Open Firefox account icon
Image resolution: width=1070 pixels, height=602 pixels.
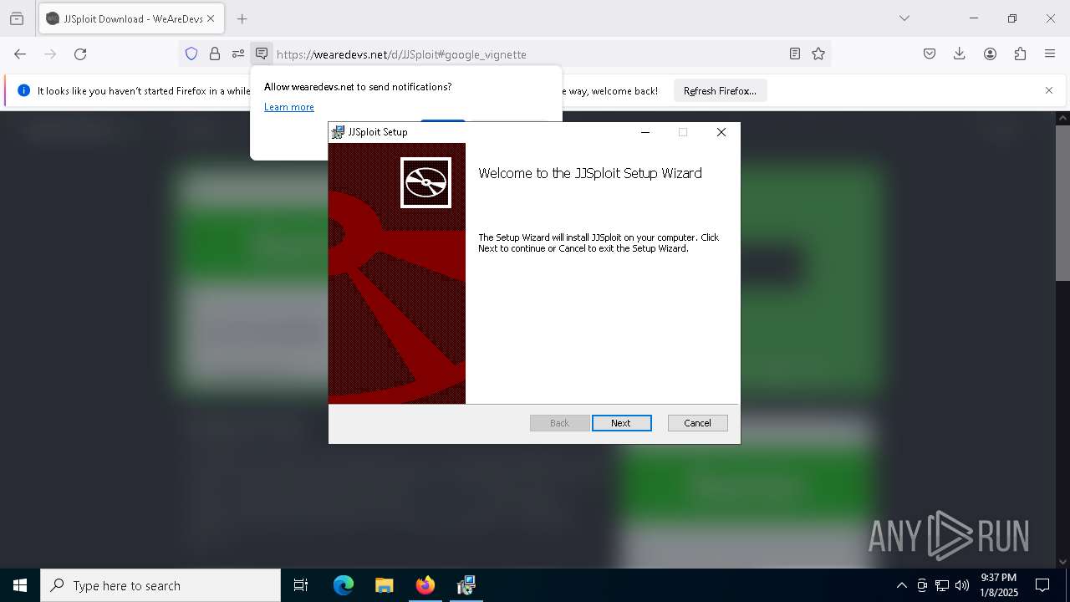click(x=990, y=54)
